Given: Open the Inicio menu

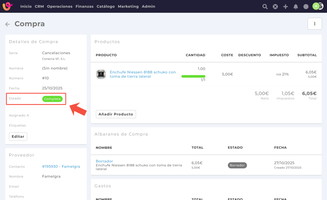Looking at the screenshot, I should (26, 6).
